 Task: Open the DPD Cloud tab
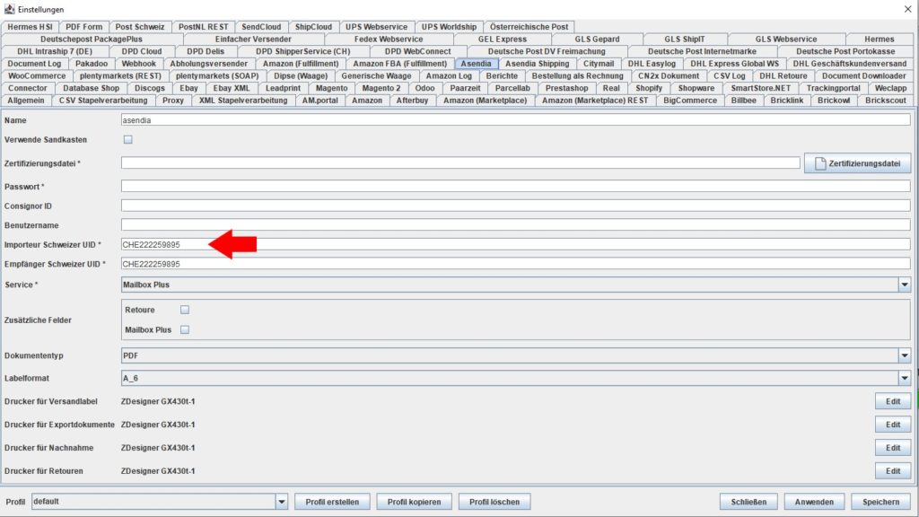coord(142,51)
